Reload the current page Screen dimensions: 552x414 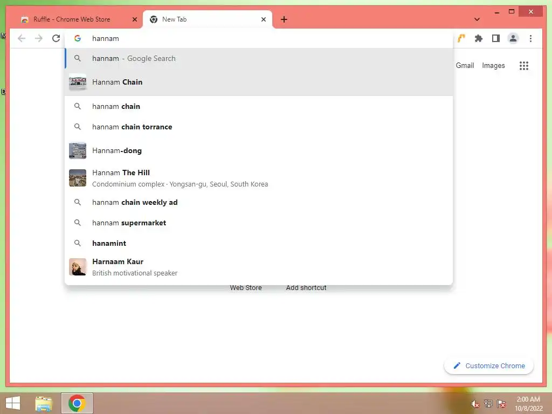[x=56, y=38]
